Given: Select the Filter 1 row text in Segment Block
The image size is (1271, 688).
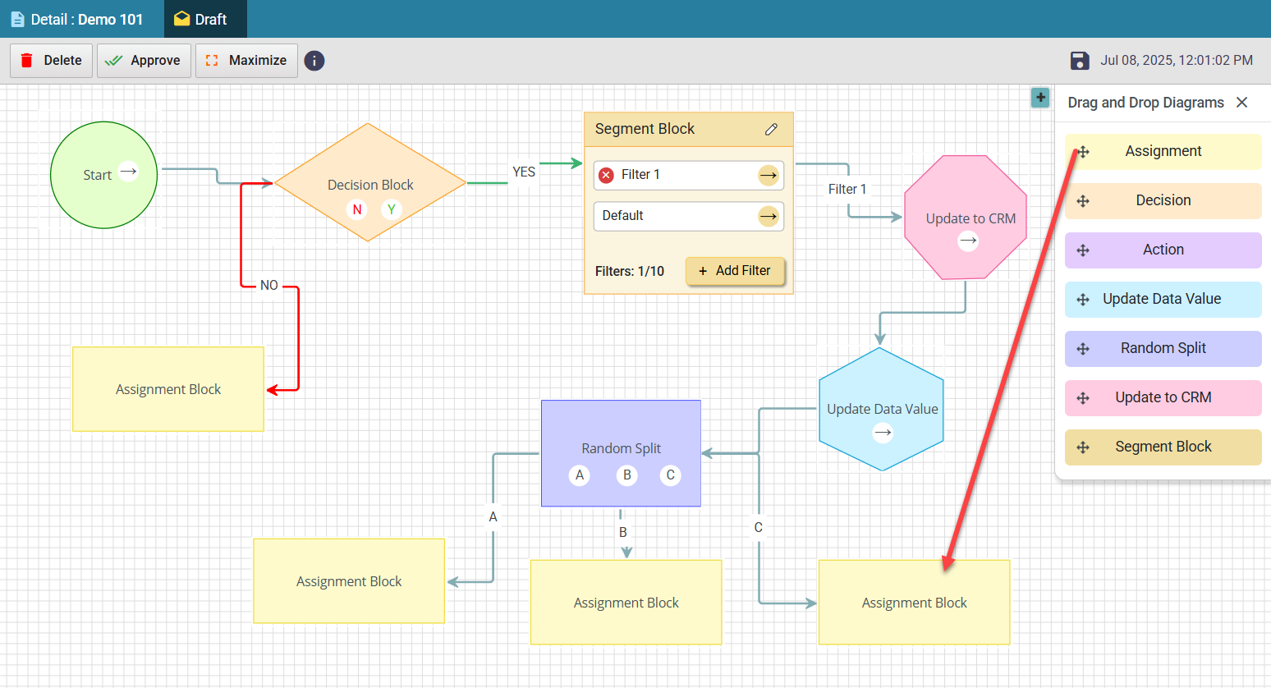Looking at the screenshot, I should click(x=640, y=175).
